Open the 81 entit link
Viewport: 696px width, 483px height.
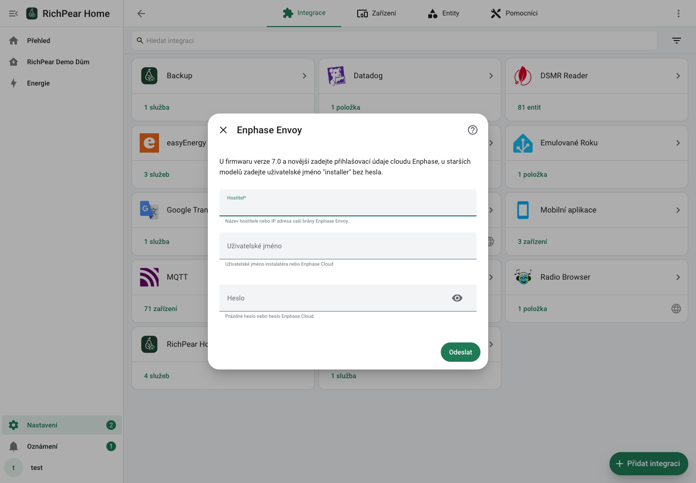tap(529, 107)
